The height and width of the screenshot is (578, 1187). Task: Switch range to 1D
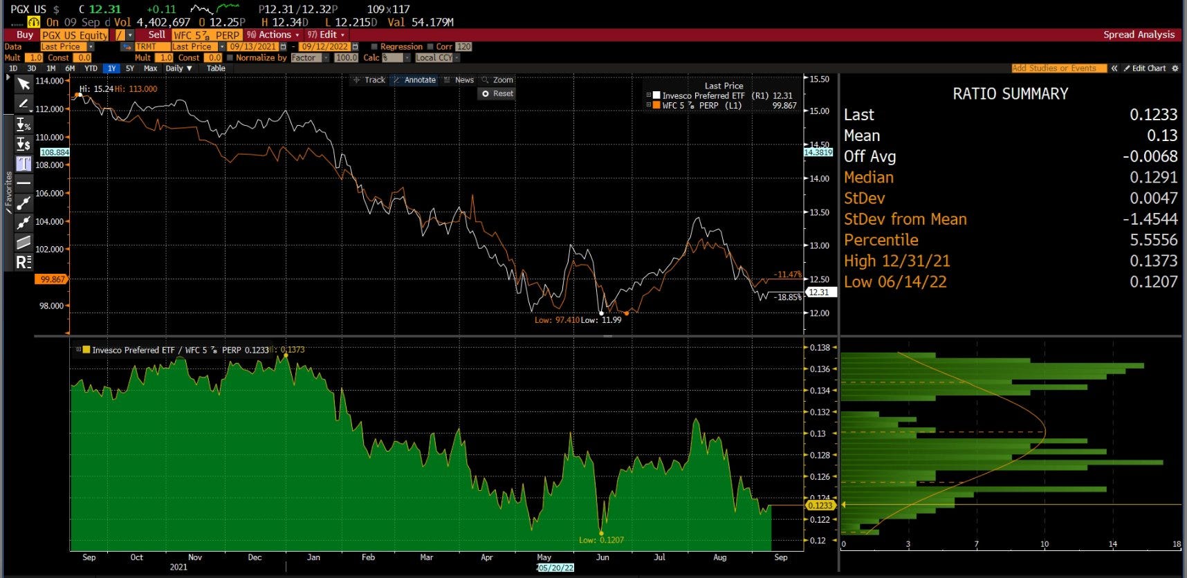point(13,68)
